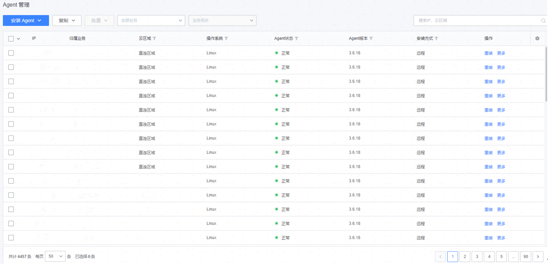Image resolution: width=548 pixels, height=265 pixels.
Task: Open the 操作系统 column filter icon
Action: coord(226,39)
